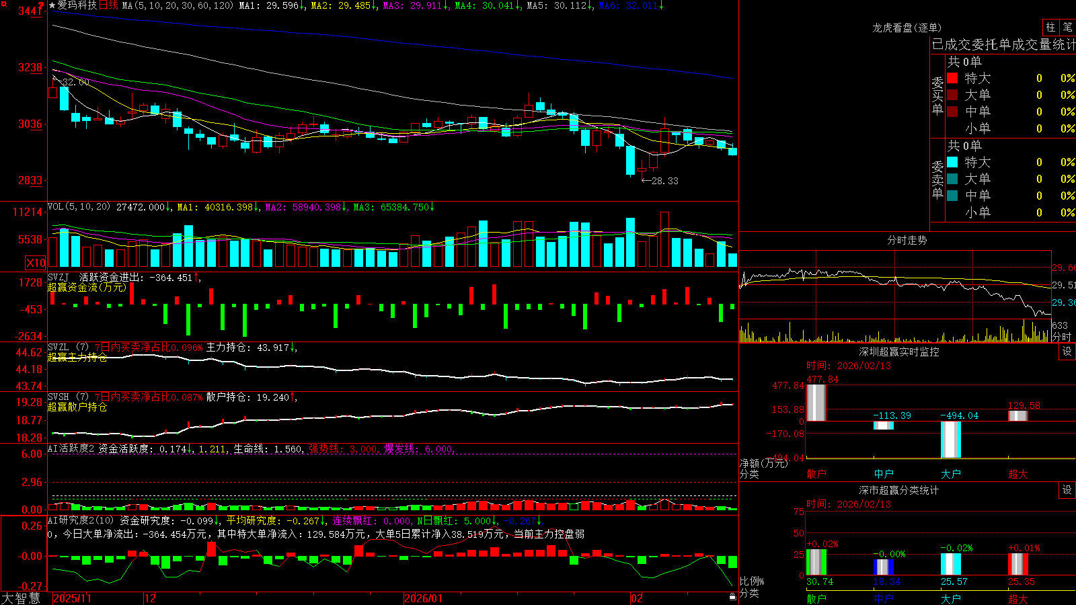Click the 当前主力控盘弱 summary text

pos(549,534)
